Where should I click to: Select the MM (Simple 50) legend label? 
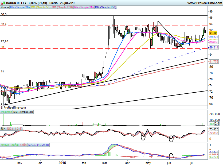tap(41, 7)
